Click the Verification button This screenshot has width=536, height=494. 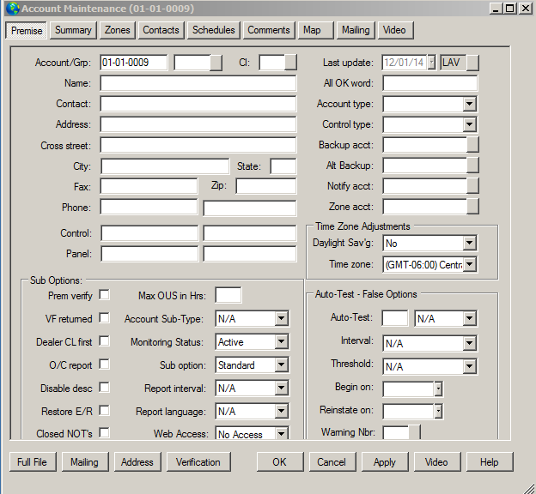click(198, 462)
